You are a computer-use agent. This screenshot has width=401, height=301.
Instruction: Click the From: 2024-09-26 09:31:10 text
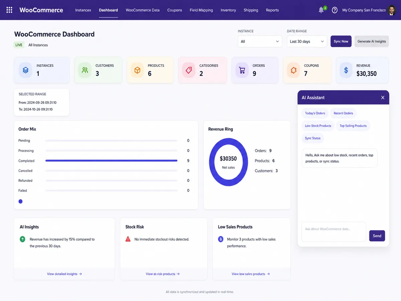point(38,103)
